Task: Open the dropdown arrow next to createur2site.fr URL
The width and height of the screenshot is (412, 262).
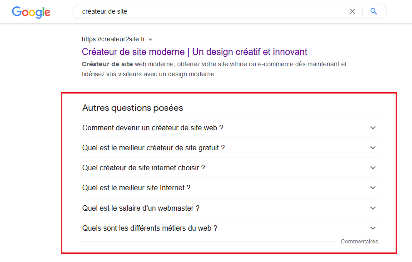Action: [x=150, y=40]
